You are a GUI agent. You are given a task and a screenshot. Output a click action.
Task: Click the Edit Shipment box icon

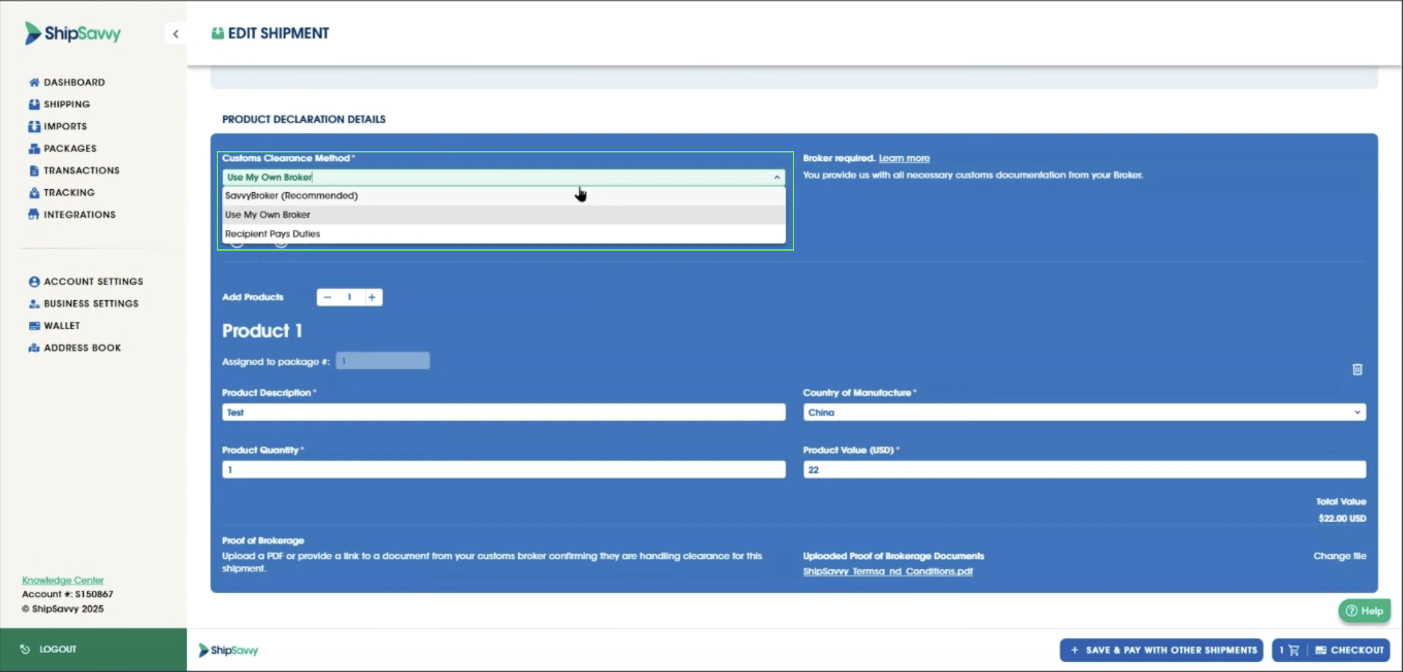[x=217, y=33]
